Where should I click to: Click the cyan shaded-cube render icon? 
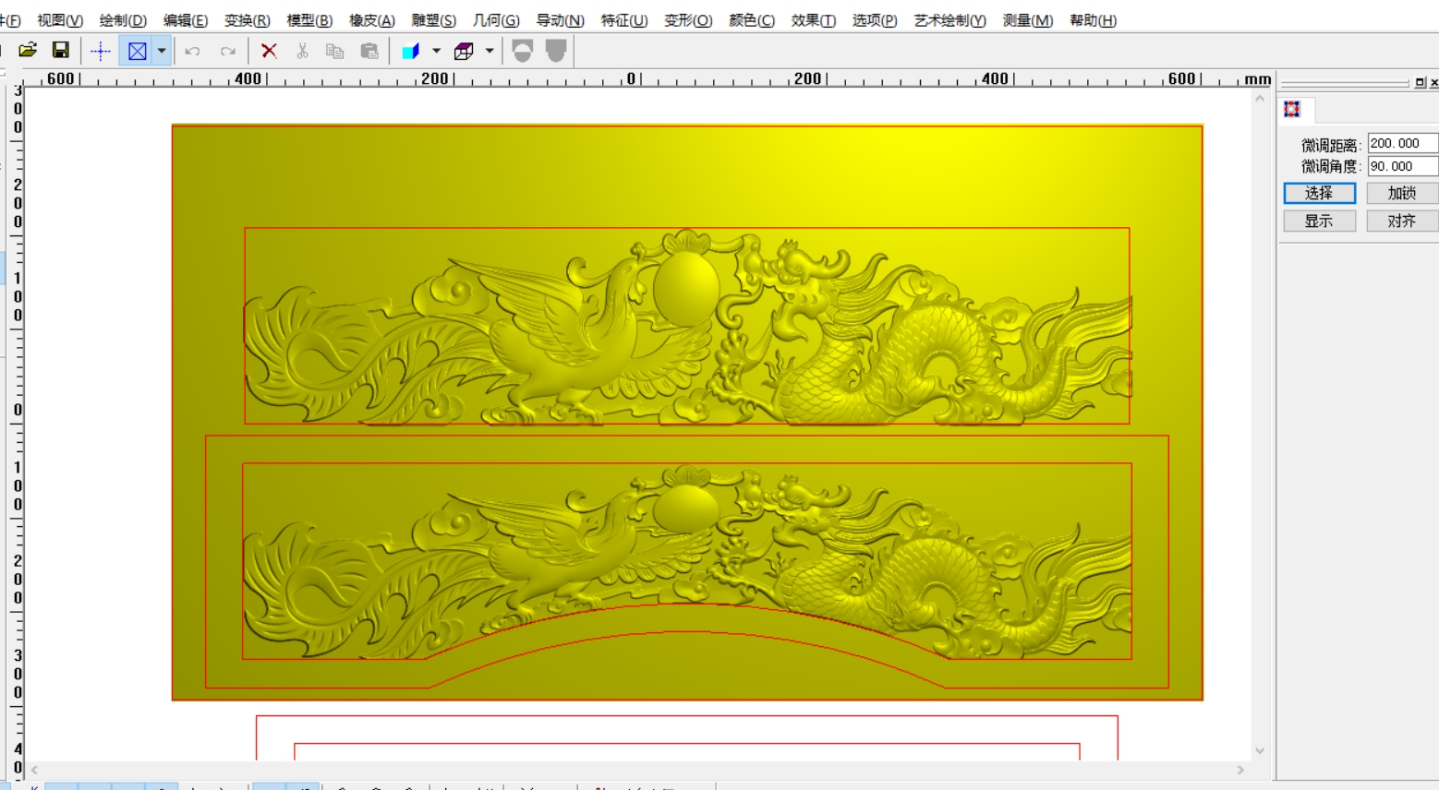(x=411, y=51)
